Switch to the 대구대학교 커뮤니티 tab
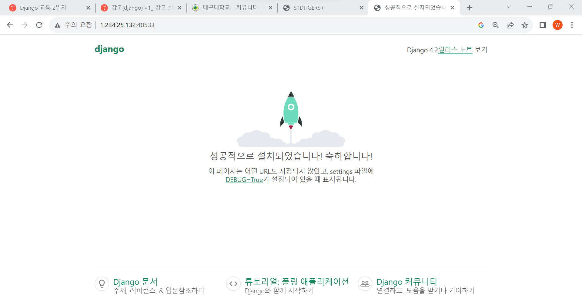The height and width of the screenshot is (305, 582). click(x=232, y=8)
